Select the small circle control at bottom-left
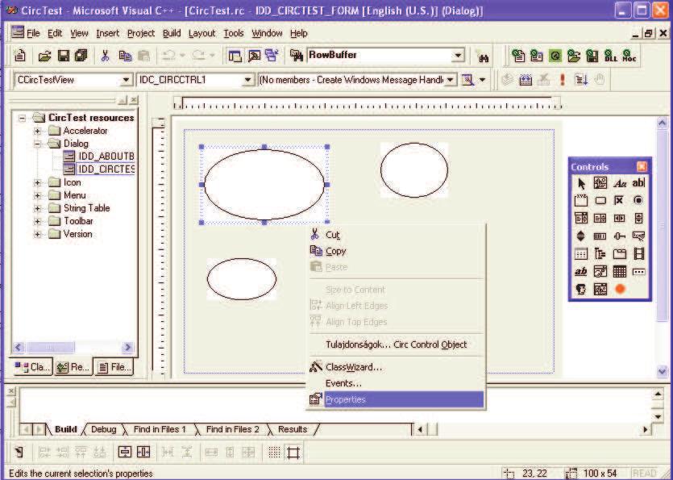The height and width of the screenshot is (480, 673). tap(242, 279)
